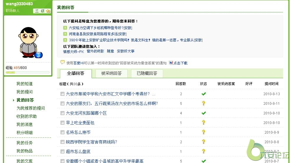The width and height of the screenshot is (291, 163).
Task: Tick the checkbox for 六安龙河东路属哪个区
Action: click(62, 113)
